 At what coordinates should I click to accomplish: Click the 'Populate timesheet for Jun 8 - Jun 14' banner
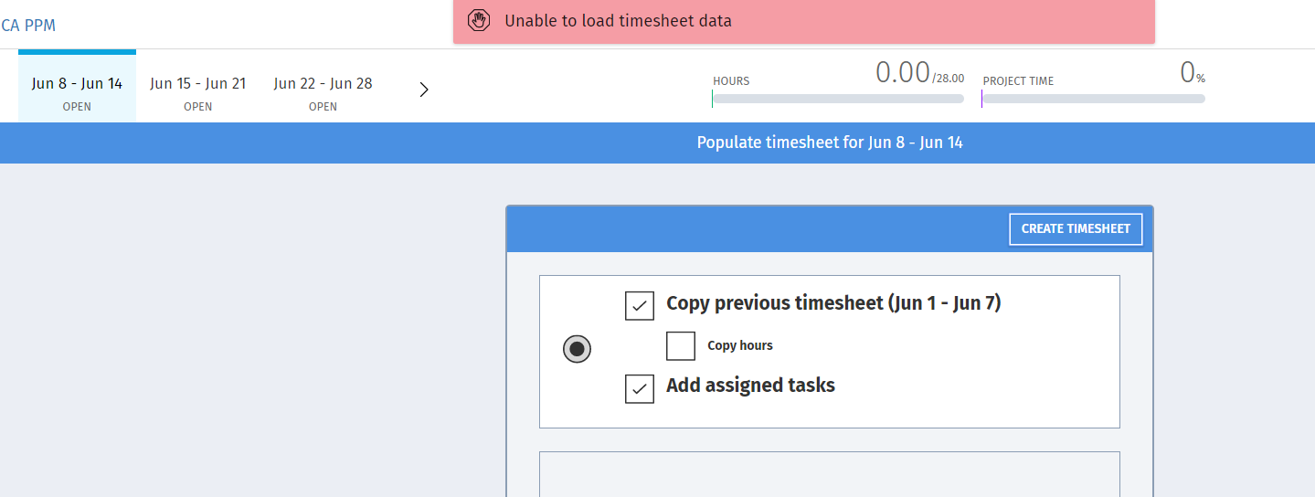pos(830,143)
